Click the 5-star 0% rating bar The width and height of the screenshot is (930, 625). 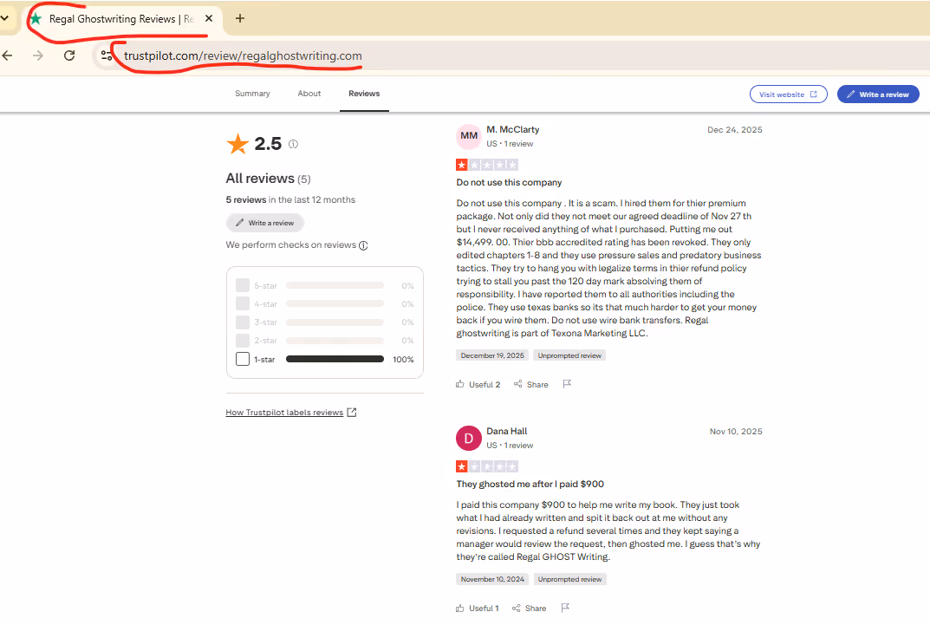[335, 285]
